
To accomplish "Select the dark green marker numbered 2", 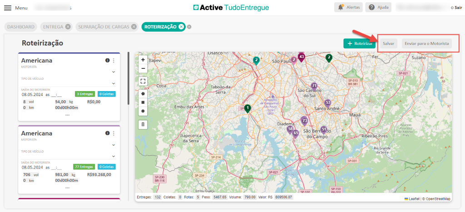I will click(328, 58).
